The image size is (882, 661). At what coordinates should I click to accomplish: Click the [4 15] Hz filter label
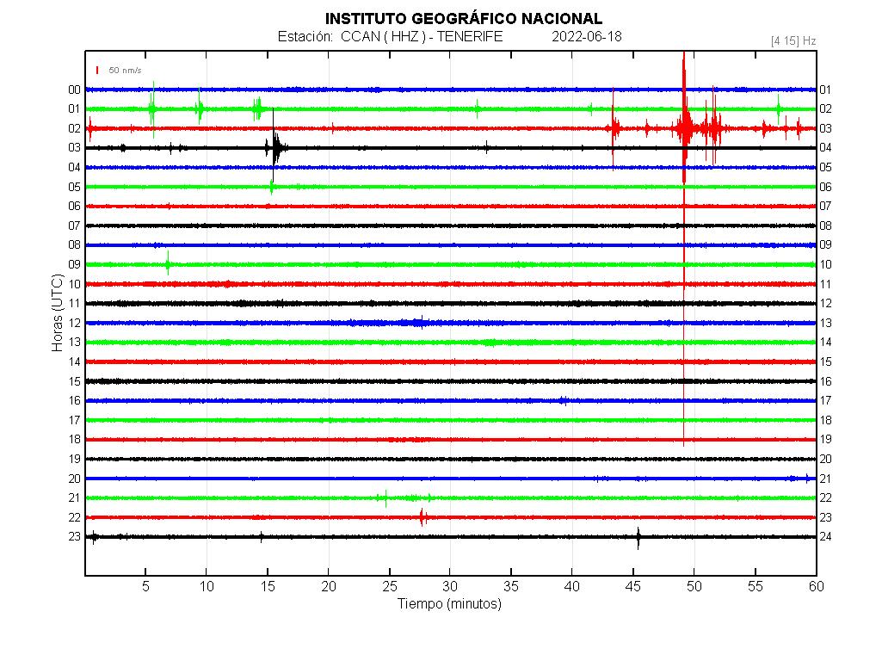pos(793,40)
